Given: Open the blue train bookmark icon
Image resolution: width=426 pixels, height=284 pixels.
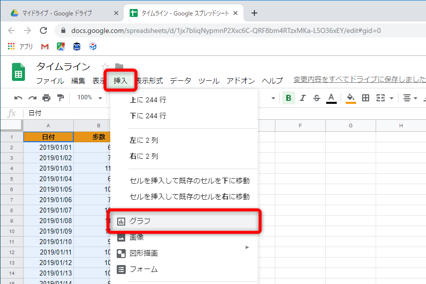Looking at the screenshot, I should (x=77, y=46).
